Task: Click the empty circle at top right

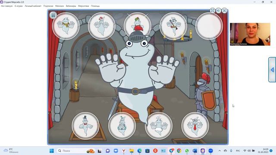Action: (x=209, y=26)
